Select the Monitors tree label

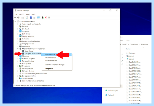click(25, 56)
